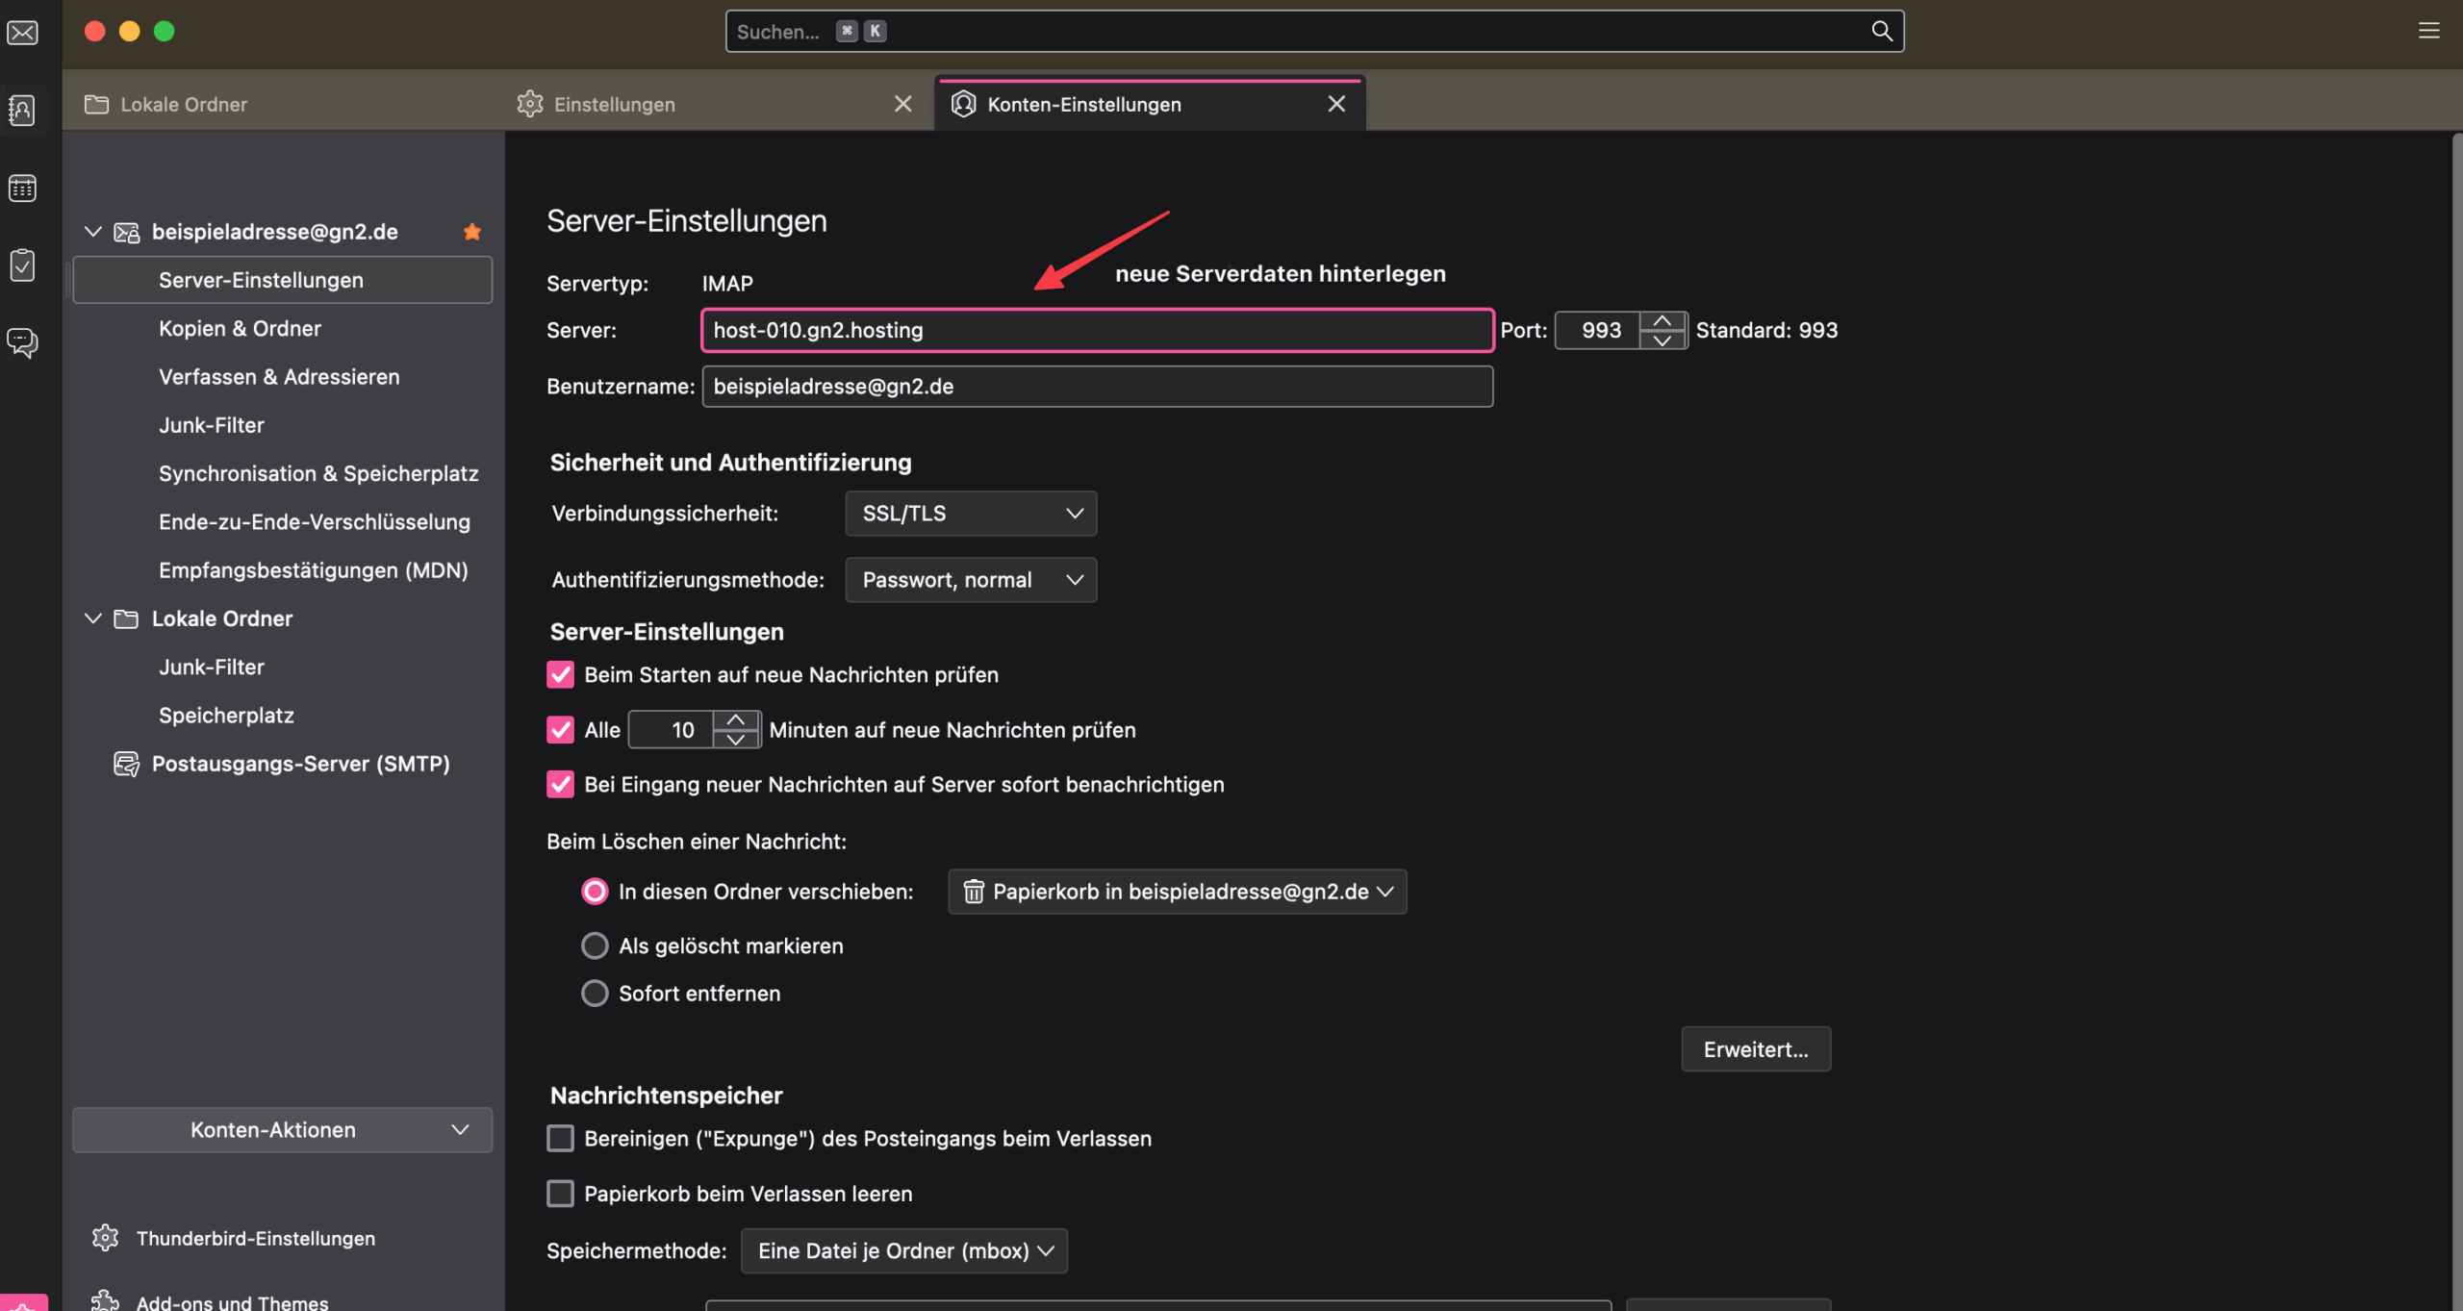This screenshot has height=1311, width=2463.
Task: Click the Thunderbird-Einstellungen gear icon
Action: tap(105, 1237)
